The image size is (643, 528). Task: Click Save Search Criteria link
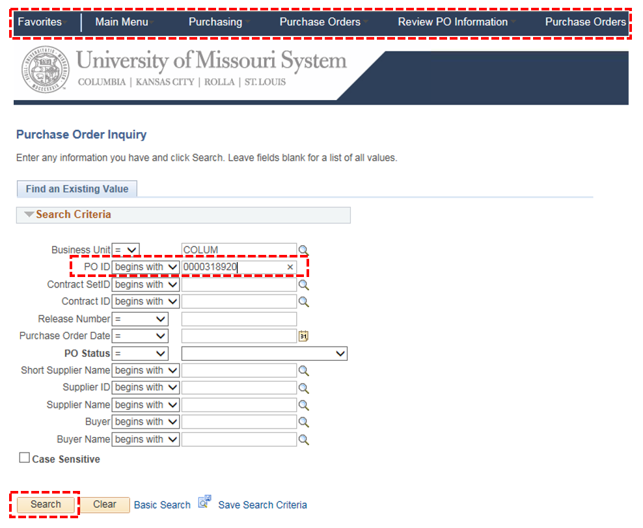coord(262,505)
